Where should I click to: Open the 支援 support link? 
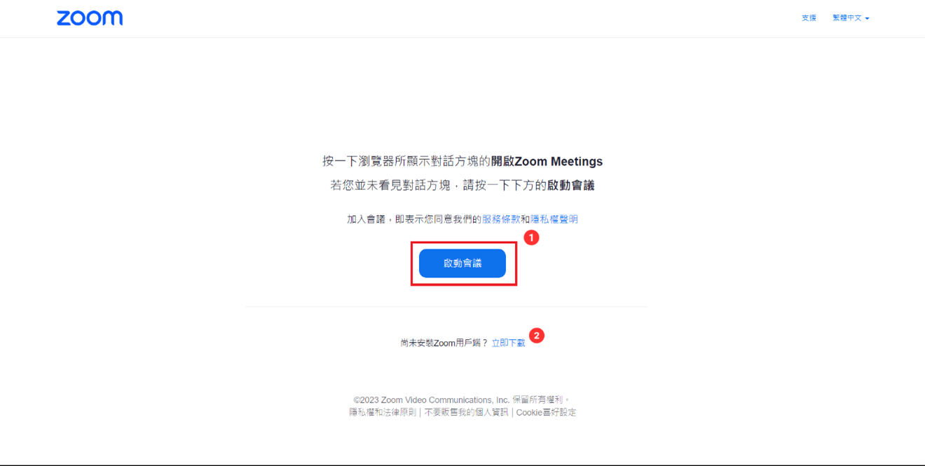pos(809,18)
